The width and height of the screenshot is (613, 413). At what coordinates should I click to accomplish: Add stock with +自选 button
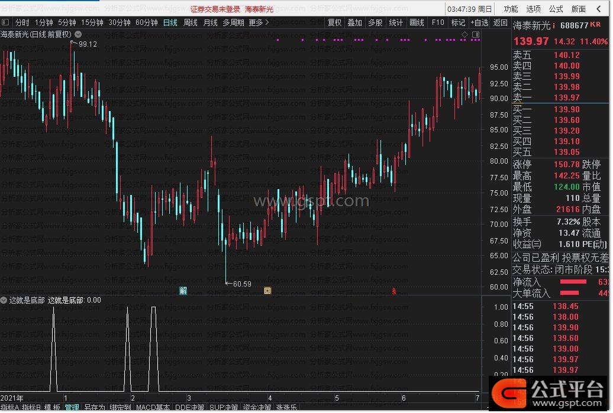point(479,22)
